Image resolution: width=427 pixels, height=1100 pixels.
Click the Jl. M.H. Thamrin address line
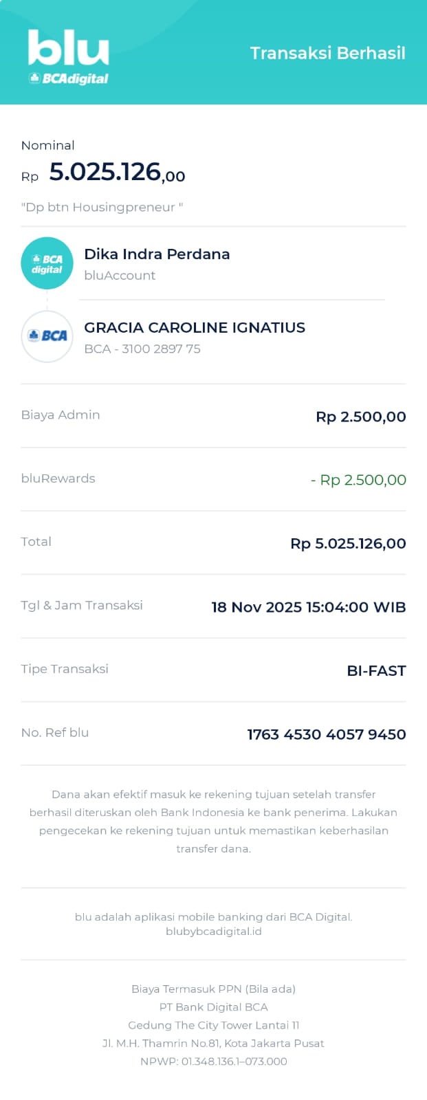213,1043
